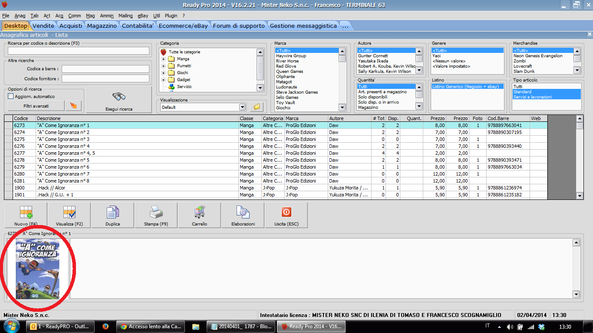Screen dimensions: 593x333
Task: Switch to the Outlook ReadyPRO taskbar window
Action: (x=61, y=326)
